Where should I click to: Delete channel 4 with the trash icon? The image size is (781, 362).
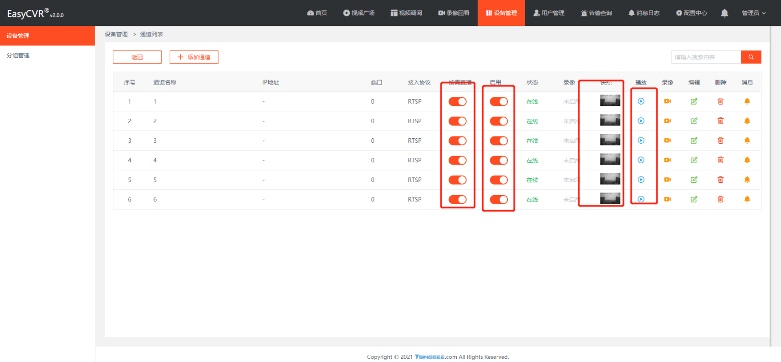[x=720, y=160]
